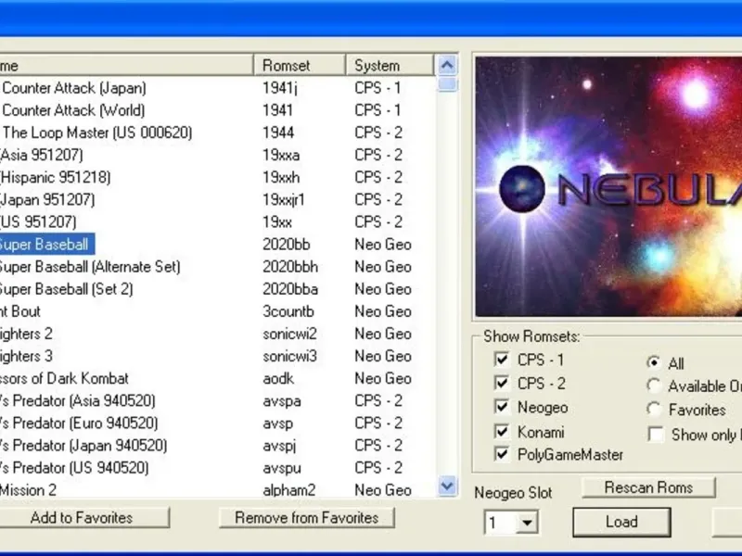Screen dimensions: 742x556
Task: Select the (Hispanic 951218) game row
Action: coord(217,177)
